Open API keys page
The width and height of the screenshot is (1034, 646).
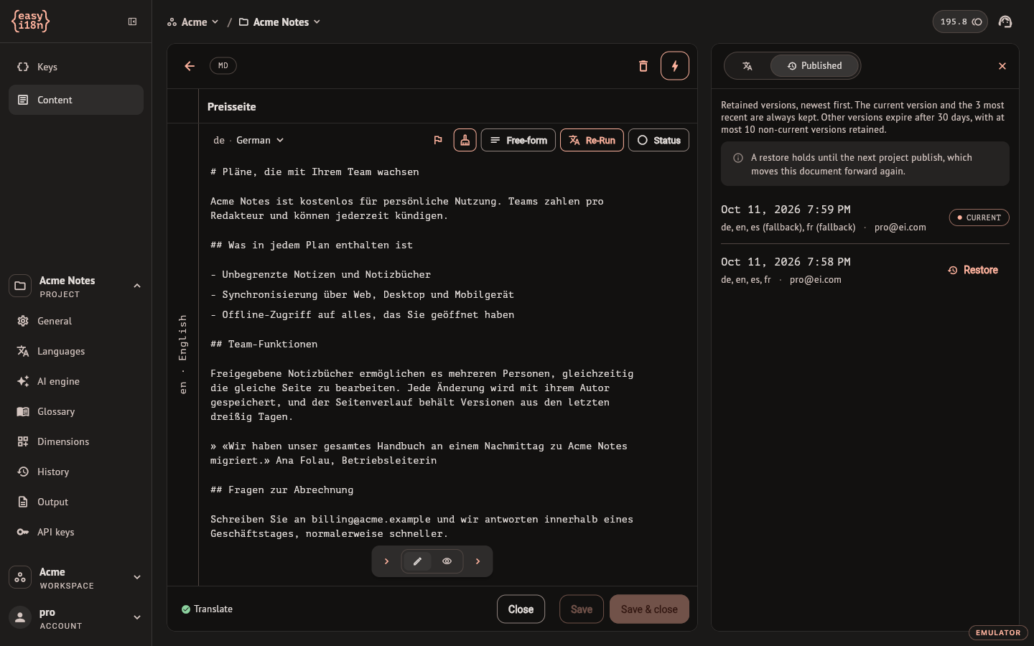point(76,532)
